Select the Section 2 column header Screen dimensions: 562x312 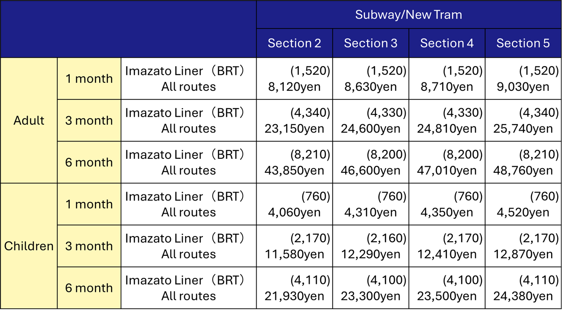click(x=295, y=43)
